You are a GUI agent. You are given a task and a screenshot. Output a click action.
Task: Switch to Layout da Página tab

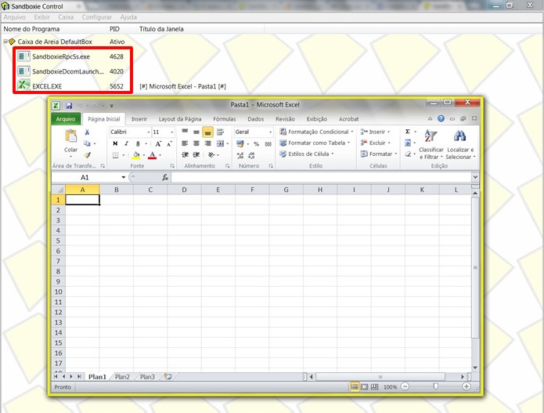[x=180, y=119]
